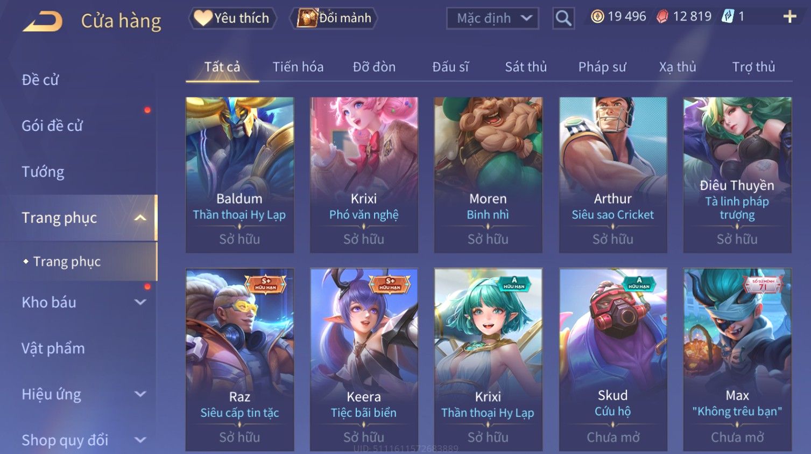Open the search magnifier icon
811x454 pixels.
pos(563,18)
